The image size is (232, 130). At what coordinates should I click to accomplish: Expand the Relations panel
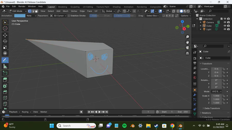click(206, 113)
